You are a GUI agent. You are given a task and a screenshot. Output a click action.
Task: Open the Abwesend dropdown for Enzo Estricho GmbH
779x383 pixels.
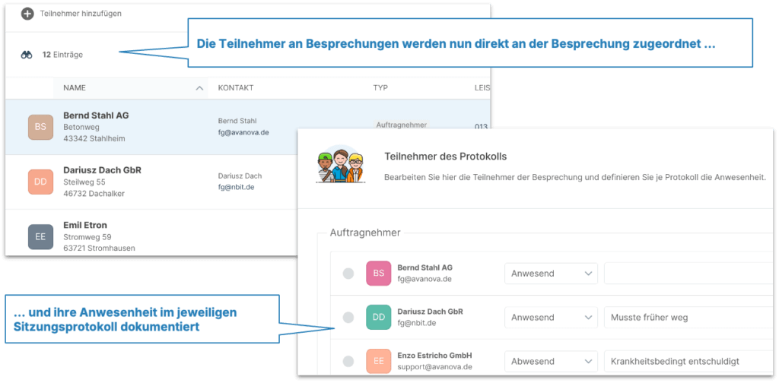pyautogui.click(x=551, y=361)
